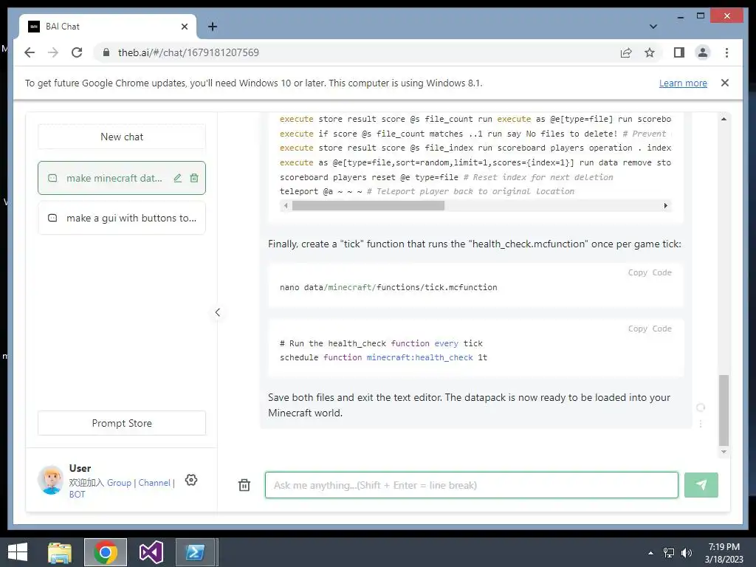Click the volume speaker tray icon

tap(686, 553)
